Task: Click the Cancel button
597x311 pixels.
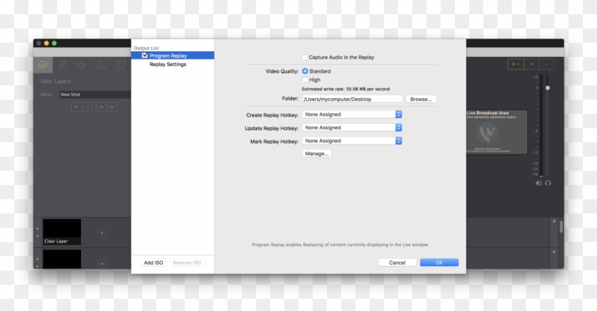Action: coord(397,263)
